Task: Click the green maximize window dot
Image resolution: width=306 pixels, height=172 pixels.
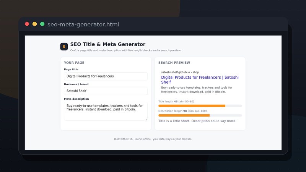Action: (x=42, y=24)
